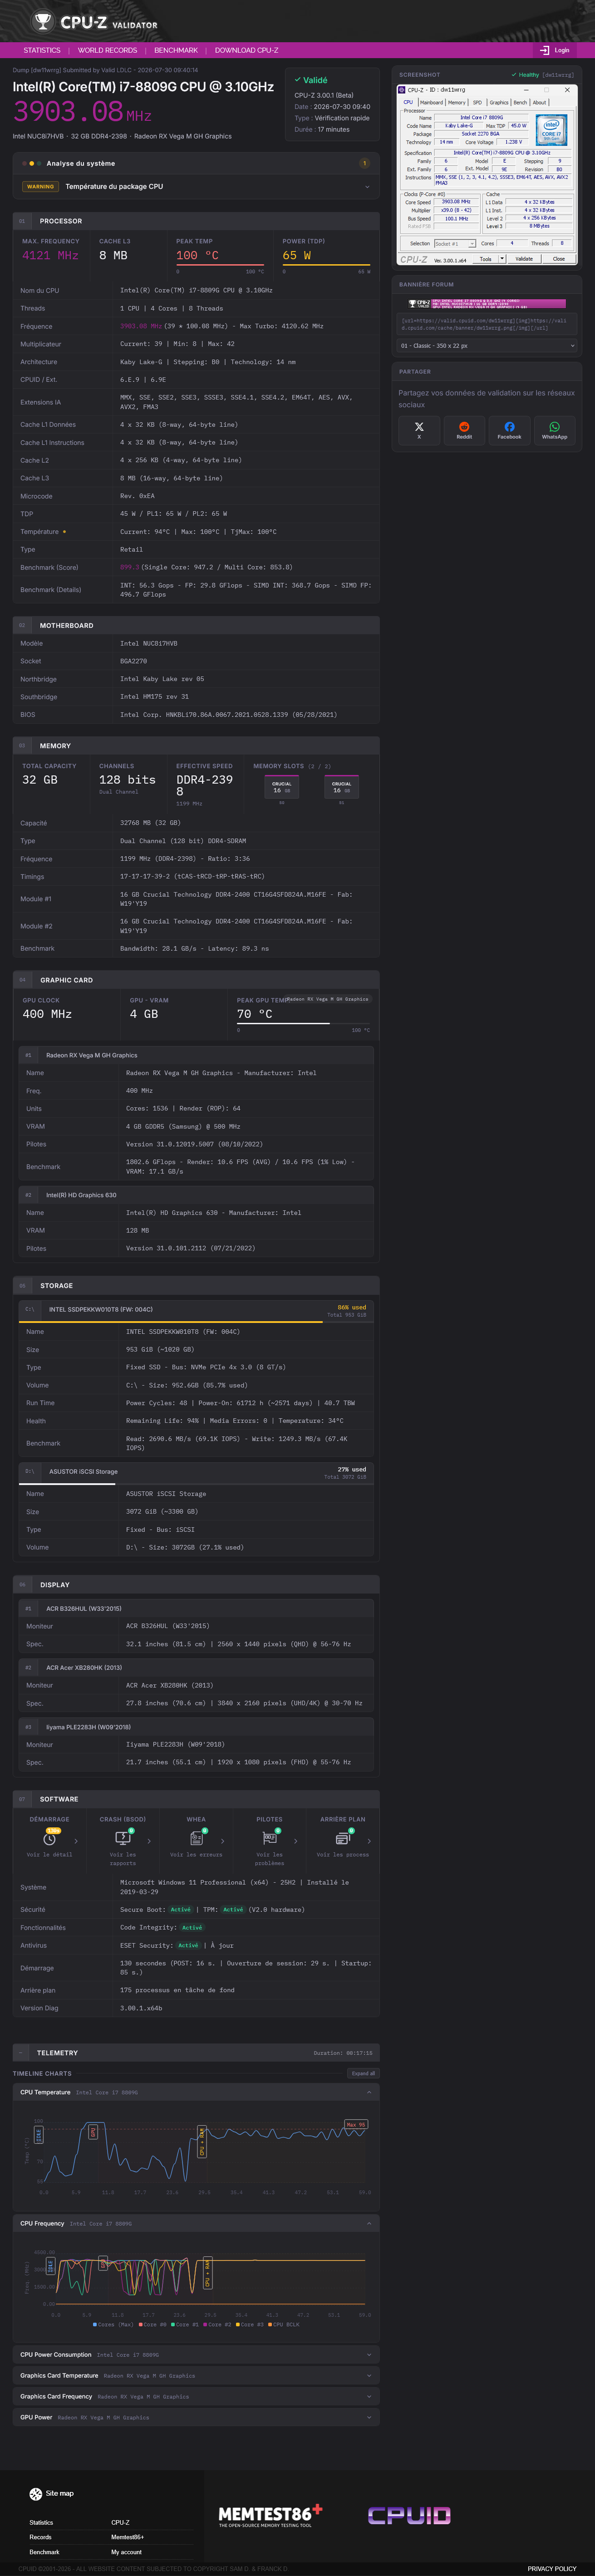
Task: Expand the Graphics Card Frequency chart
Action: point(196,2396)
